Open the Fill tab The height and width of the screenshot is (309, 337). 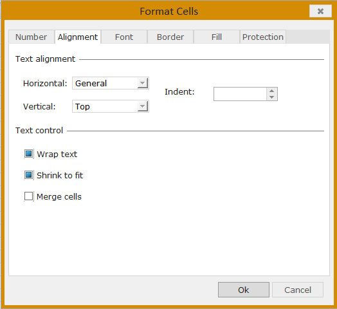217,37
